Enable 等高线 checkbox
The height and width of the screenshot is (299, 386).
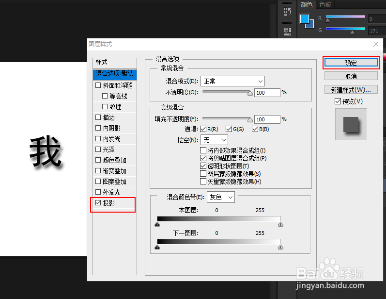[105, 96]
